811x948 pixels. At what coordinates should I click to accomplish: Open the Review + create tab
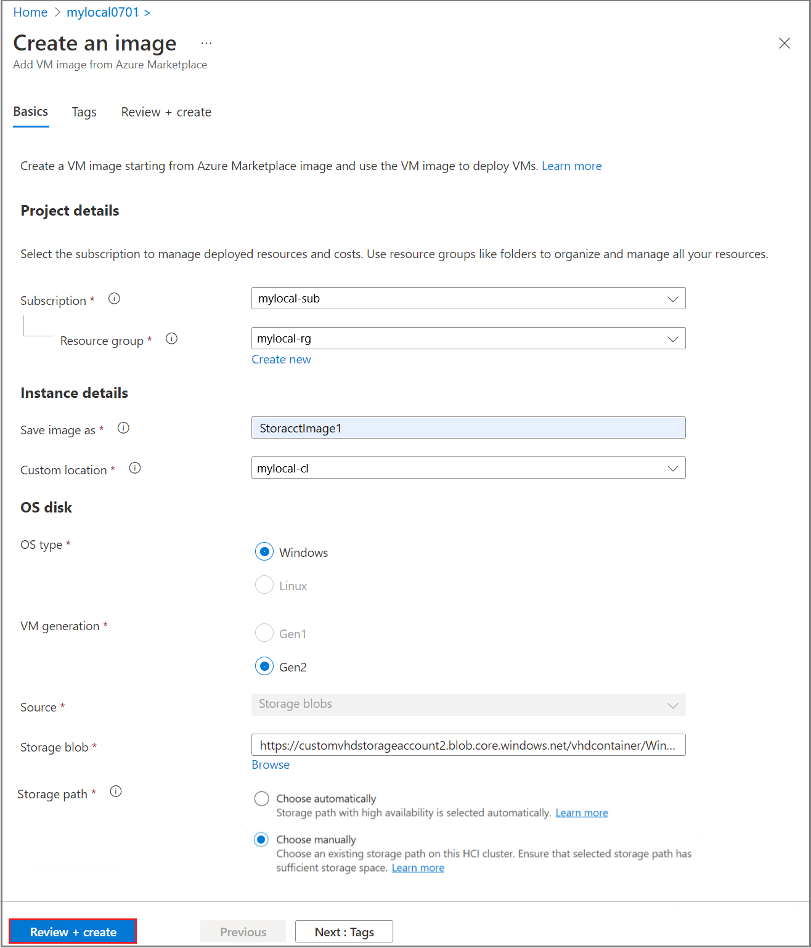(166, 112)
